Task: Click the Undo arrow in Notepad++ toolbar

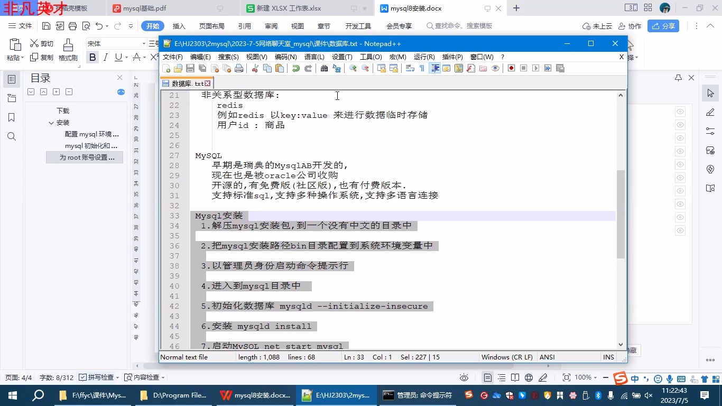Action: (295, 68)
